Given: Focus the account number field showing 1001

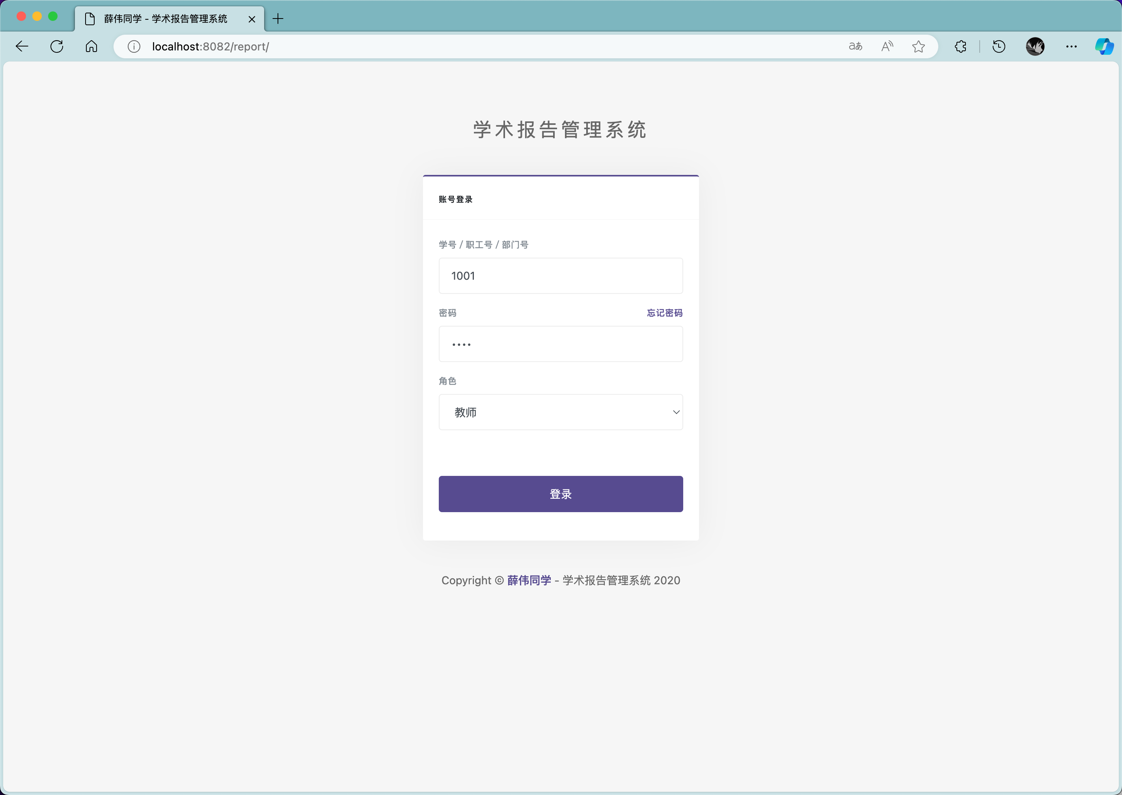Looking at the screenshot, I should pyautogui.click(x=560, y=276).
